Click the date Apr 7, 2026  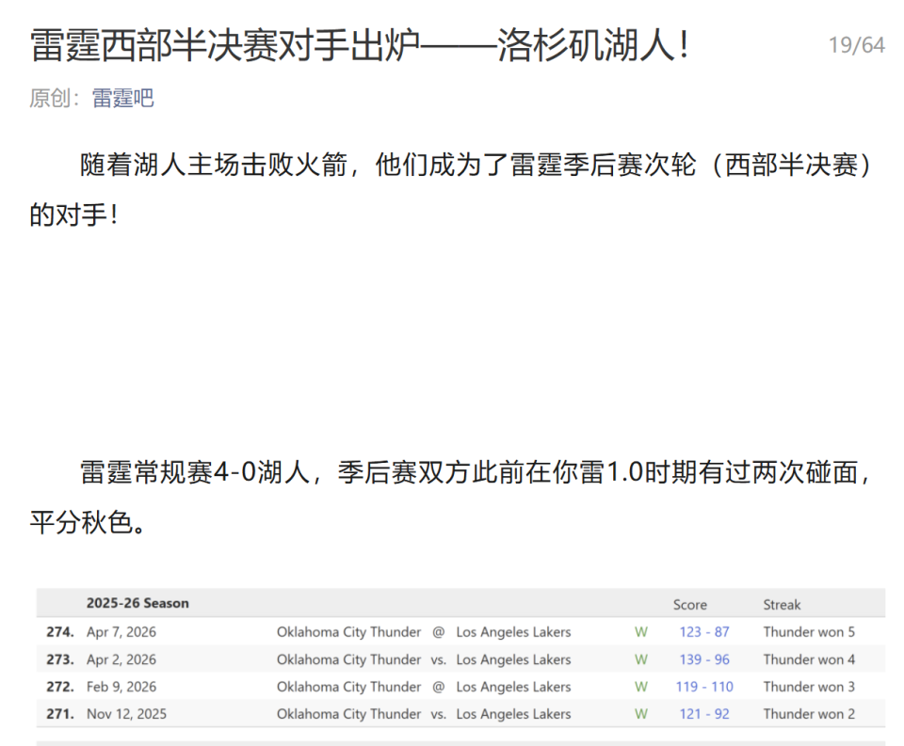121,632
